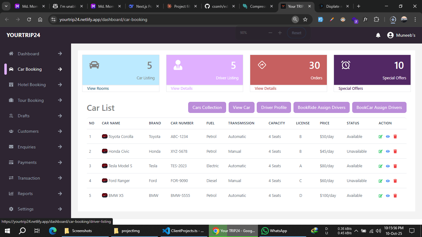Click the BookRide Assign Drivers button
This screenshot has width=422, height=237.
[321, 107]
